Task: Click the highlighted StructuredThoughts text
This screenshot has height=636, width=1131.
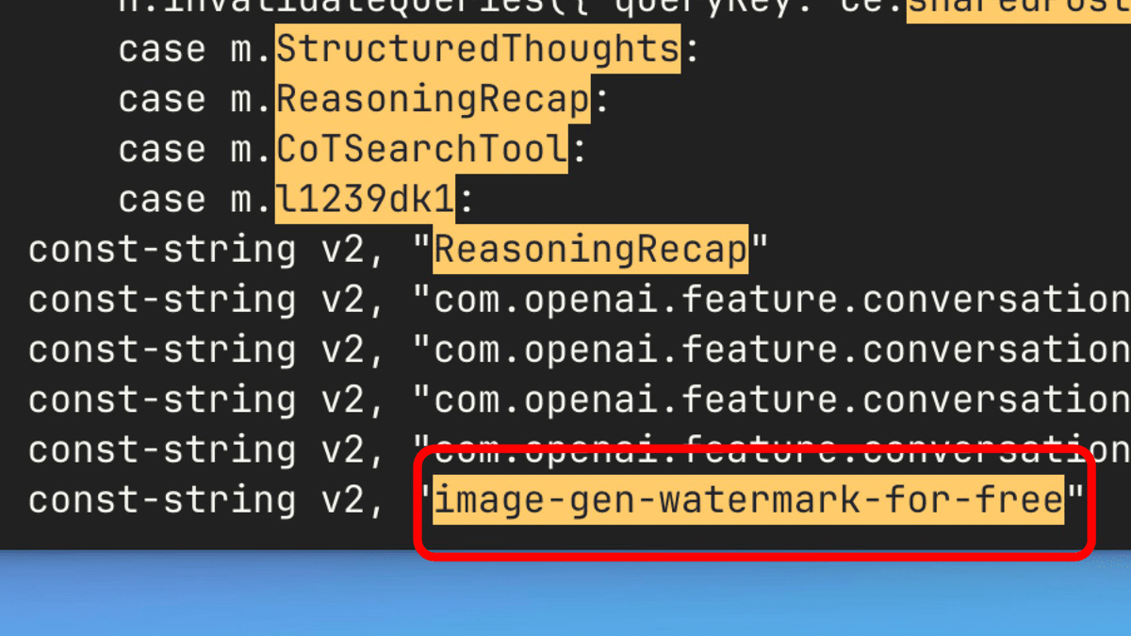Action: [477, 50]
